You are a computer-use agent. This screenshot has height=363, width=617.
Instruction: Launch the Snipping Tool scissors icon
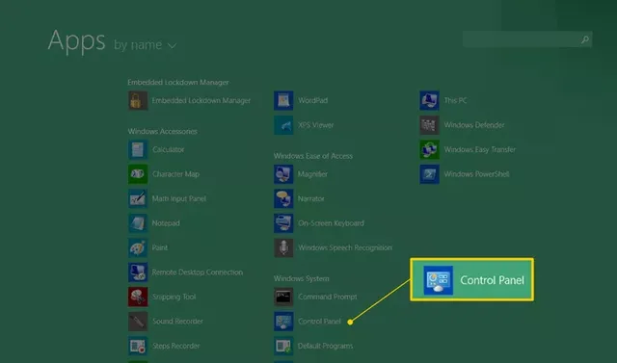click(x=138, y=297)
